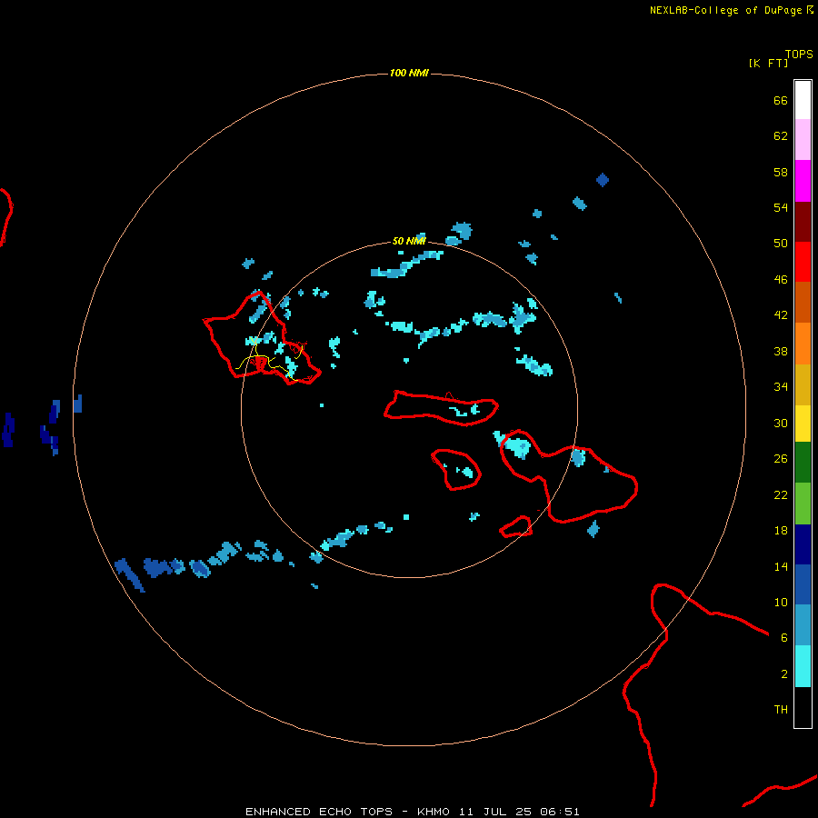Click the light pink legend swatch
The image size is (818, 818).
(803, 139)
